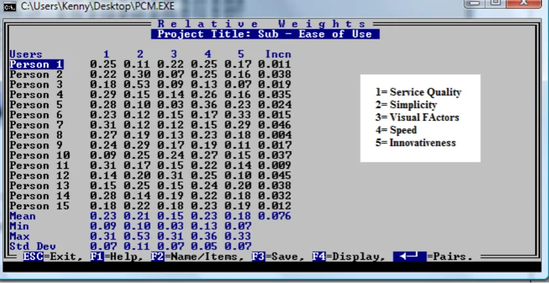The height and width of the screenshot is (284, 549).
Task: Click legend entry 1= Service Quality
Action: [x=418, y=92]
